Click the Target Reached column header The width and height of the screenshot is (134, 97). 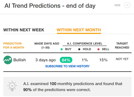[x=122, y=45]
